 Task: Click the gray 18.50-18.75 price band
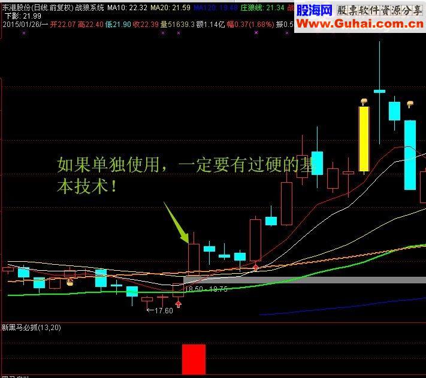(304, 280)
